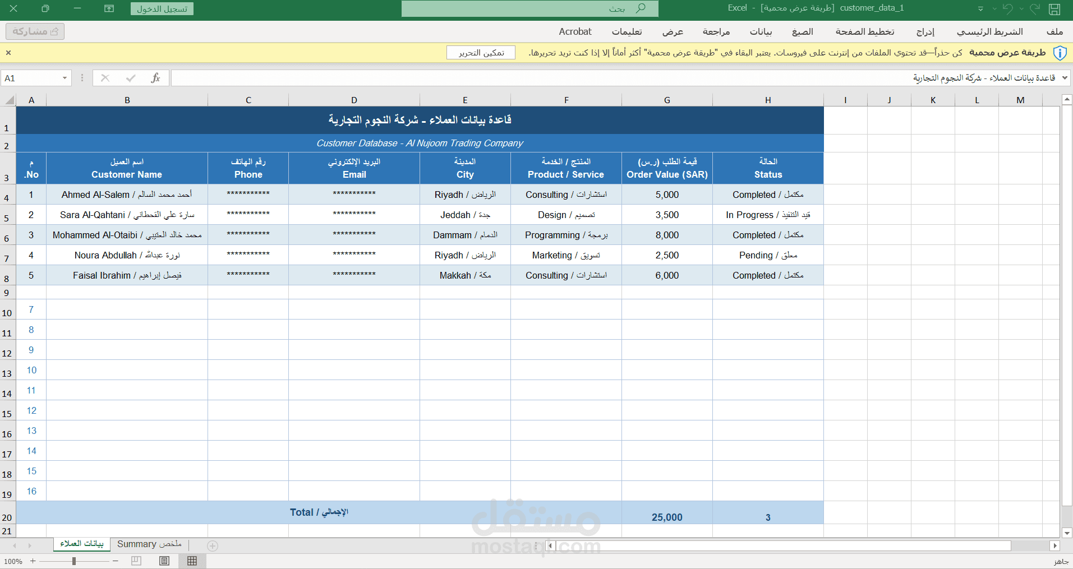This screenshot has height=569, width=1073.
Task: Open the مراجعة review tab
Action: 716,32
